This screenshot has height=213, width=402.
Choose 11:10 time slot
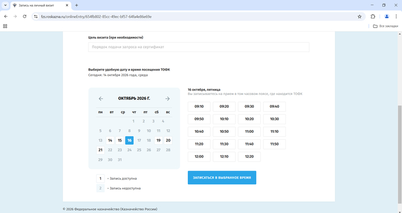click(x=275, y=132)
